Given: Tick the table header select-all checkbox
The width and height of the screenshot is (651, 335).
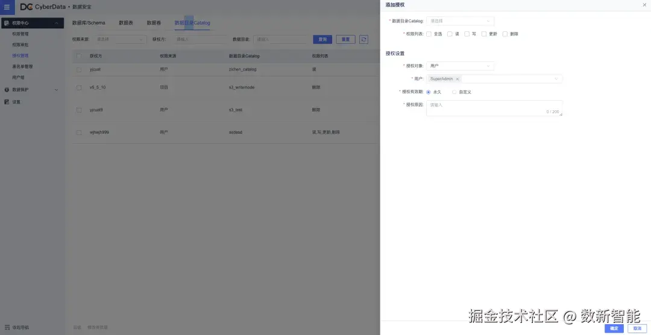Looking at the screenshot, I should click(79, 56).
